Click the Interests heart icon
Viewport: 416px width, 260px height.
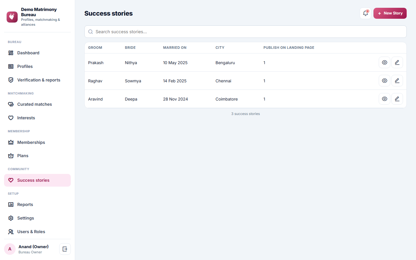click(x=11, y=118)
